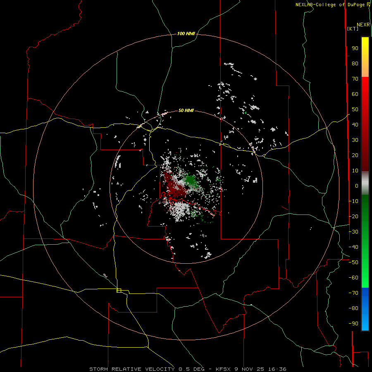Click the NEXLAB-College of DuPage watermark text
Viewport: 372px width, 372px height.
click(x=330, y=5)
